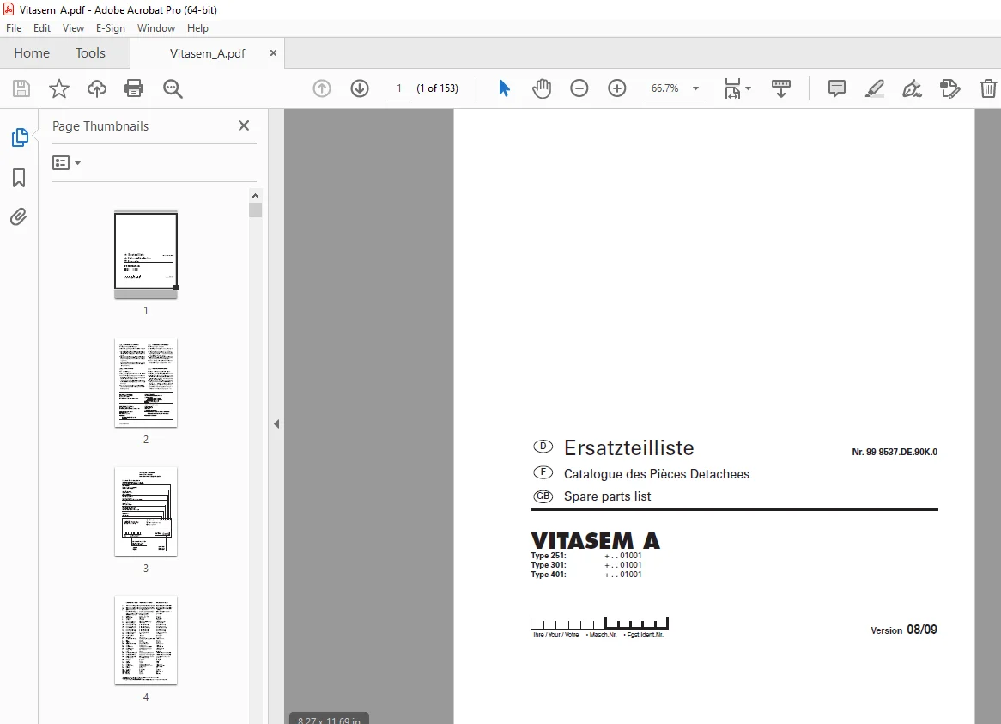
Task: Select the highlight text pen tool
Action: tap(874, 88)
